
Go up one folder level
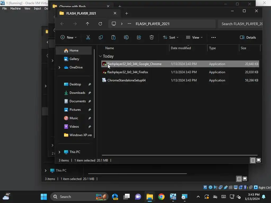click(x=87, y=24)
